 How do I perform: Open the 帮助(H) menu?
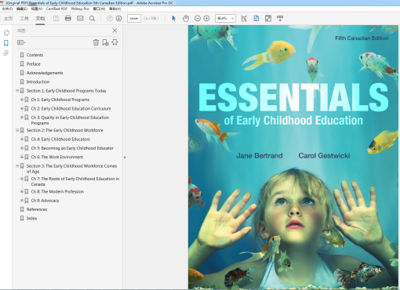click(115, 9)
